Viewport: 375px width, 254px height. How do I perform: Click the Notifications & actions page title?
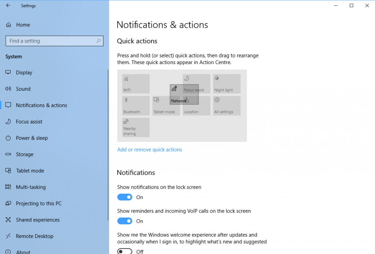(162, 25)
